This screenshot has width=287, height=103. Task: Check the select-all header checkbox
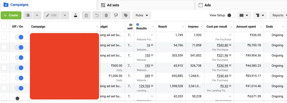click(x=4, y=27)
